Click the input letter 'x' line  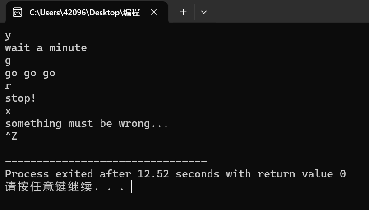[x=8, y=111]
